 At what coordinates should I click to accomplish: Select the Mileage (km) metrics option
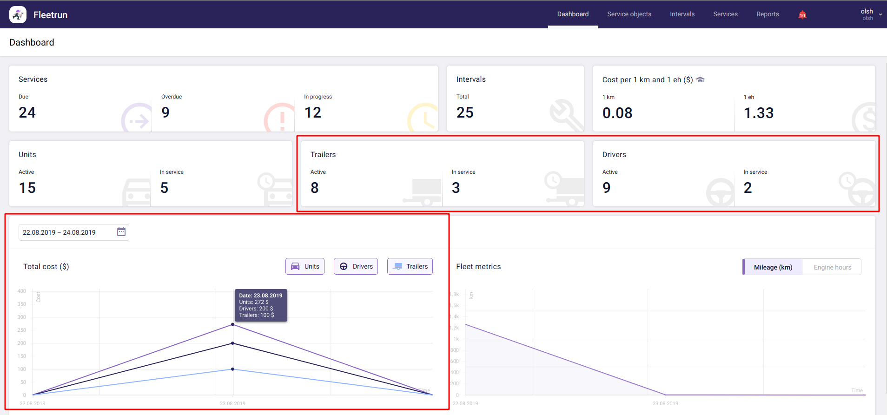pyautogui.click(x=773, y=267)
